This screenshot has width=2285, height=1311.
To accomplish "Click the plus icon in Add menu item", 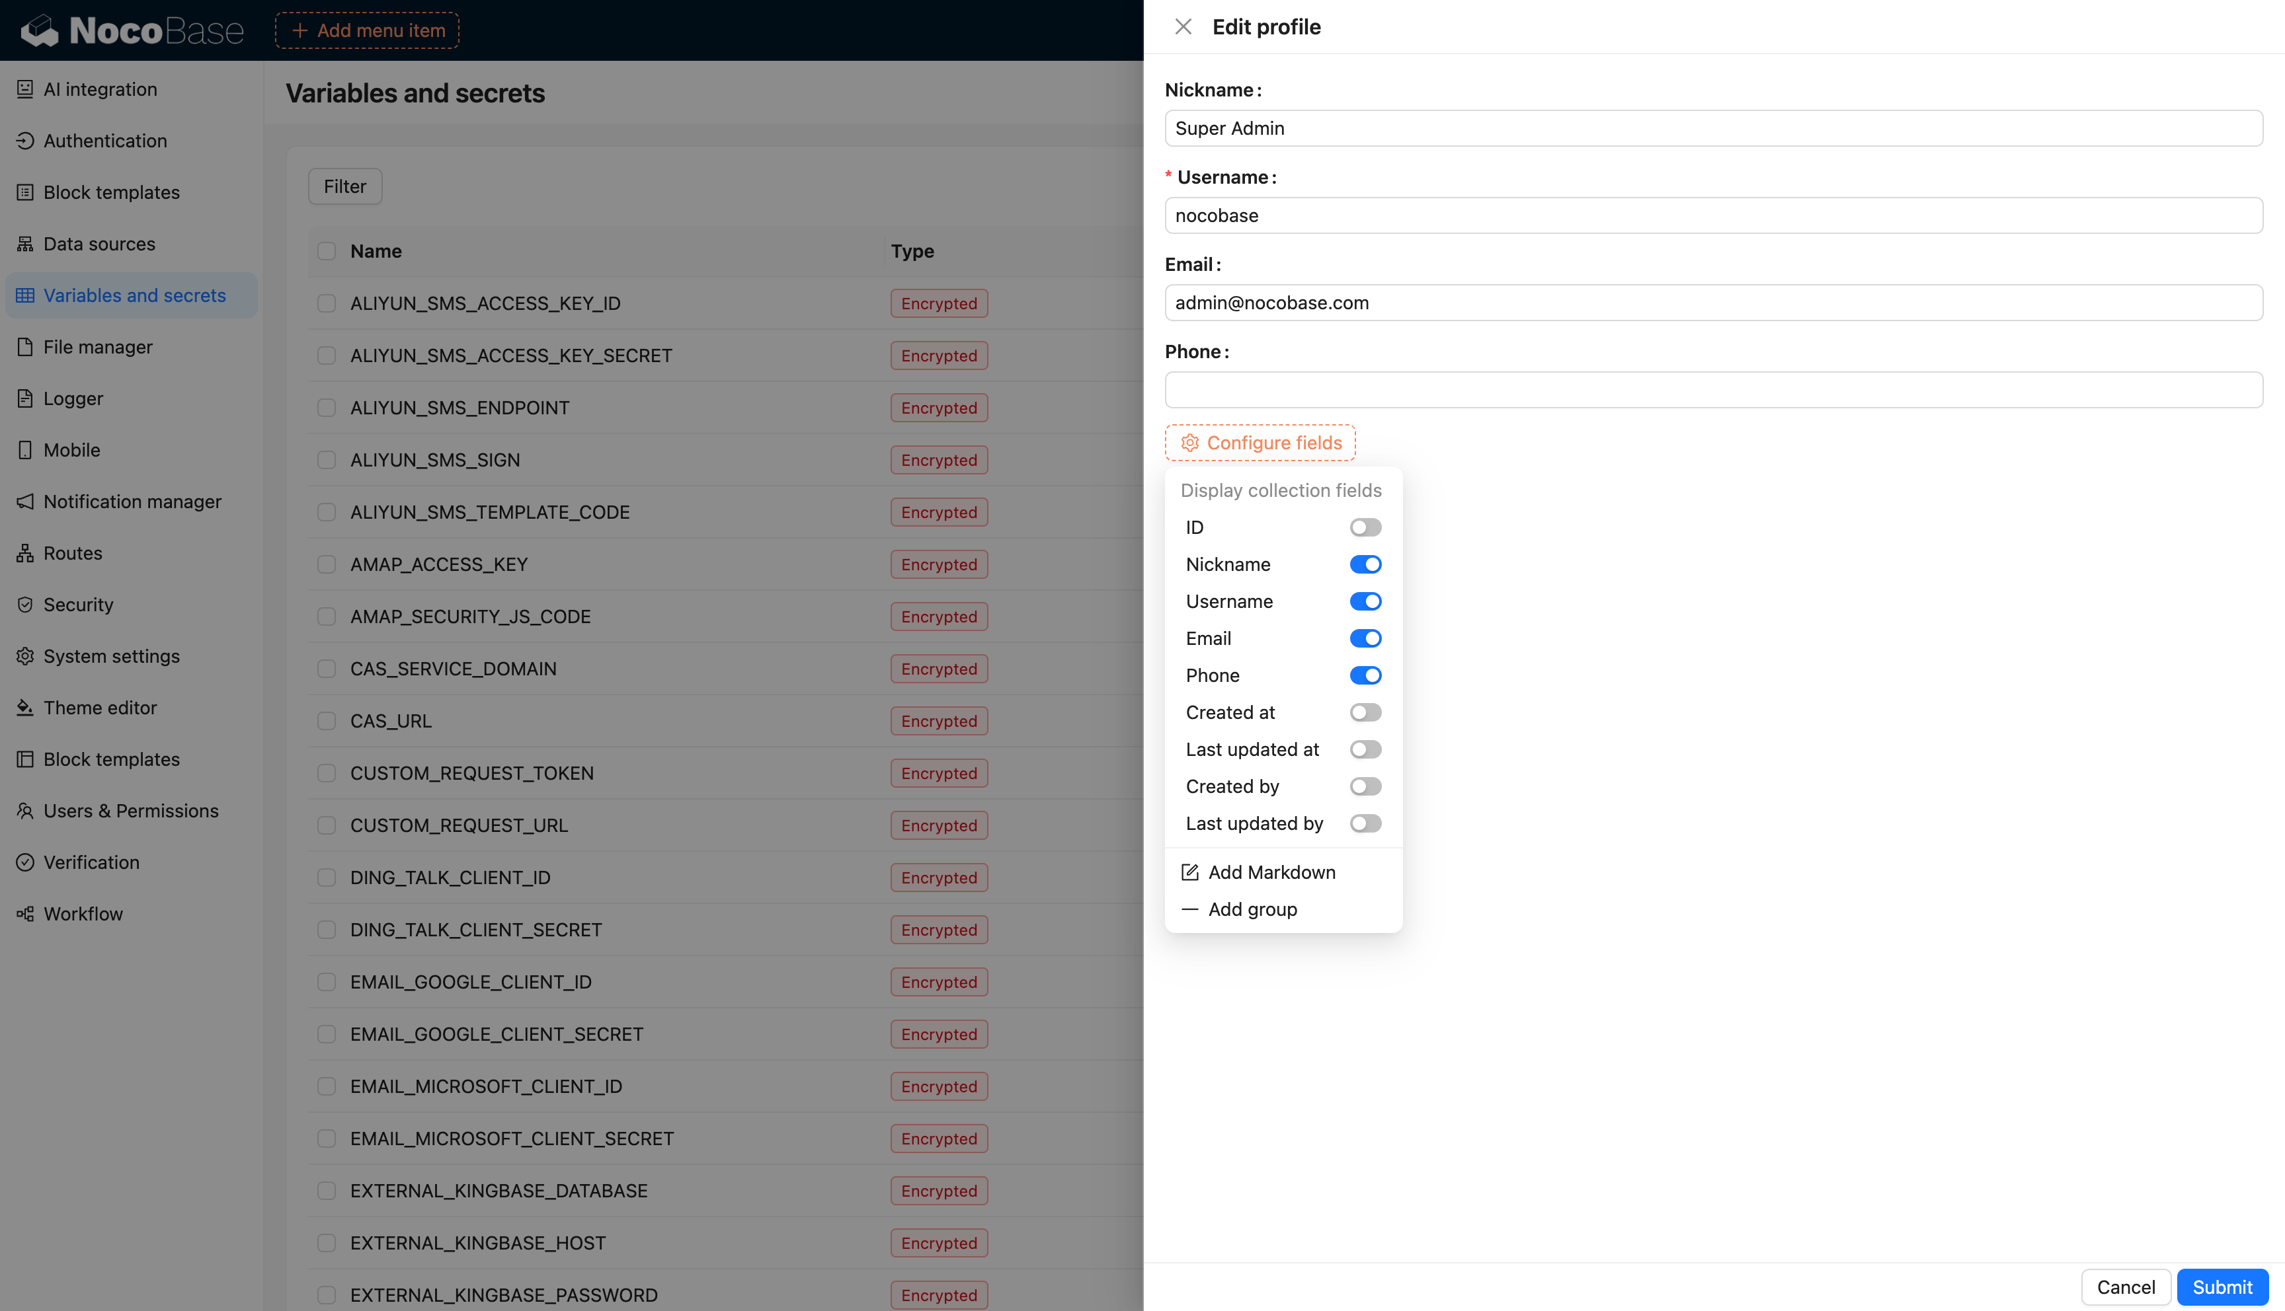I will [x=300, y=30].
